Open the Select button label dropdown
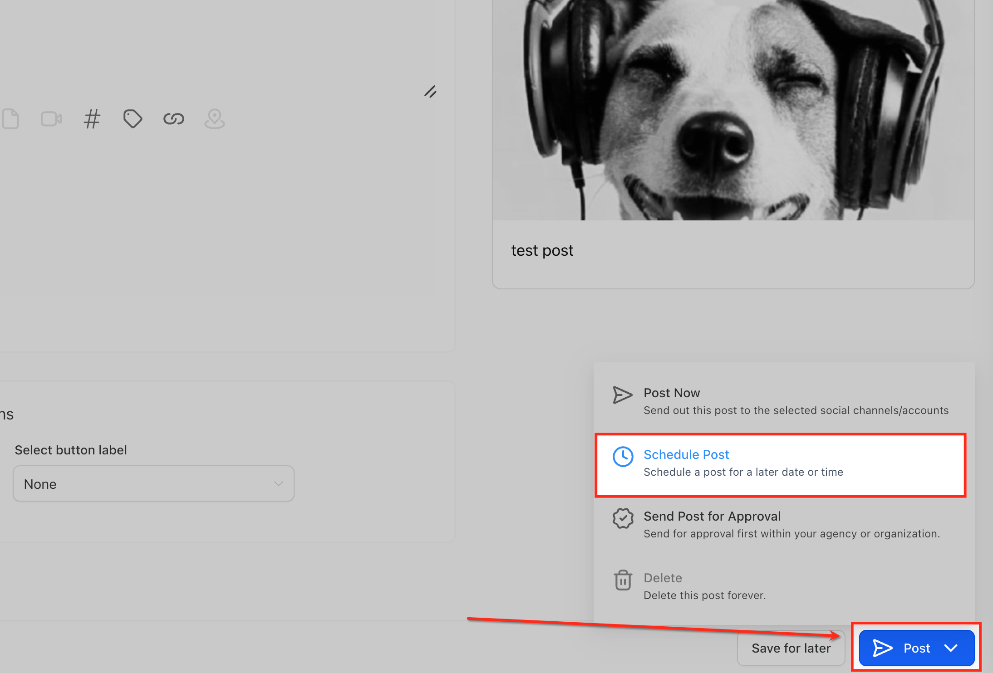 click(153, 484)
